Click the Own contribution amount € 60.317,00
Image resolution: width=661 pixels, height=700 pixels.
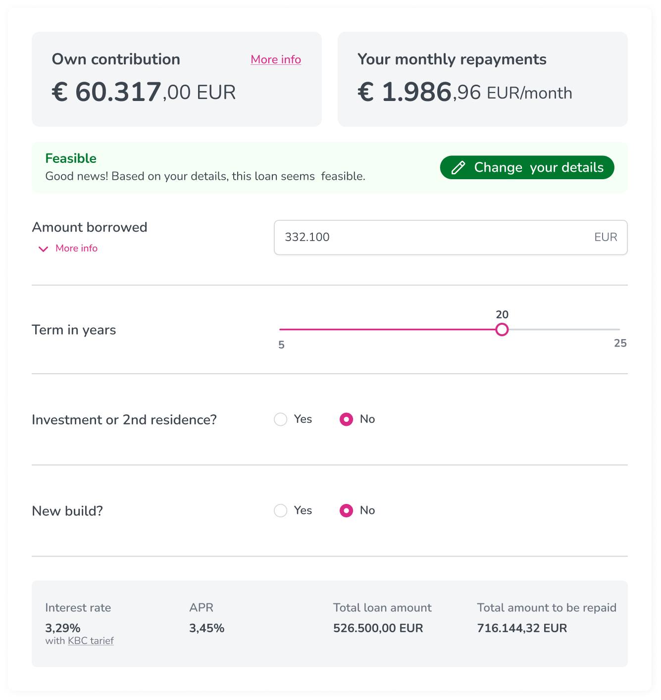click(x=144, y=93)
